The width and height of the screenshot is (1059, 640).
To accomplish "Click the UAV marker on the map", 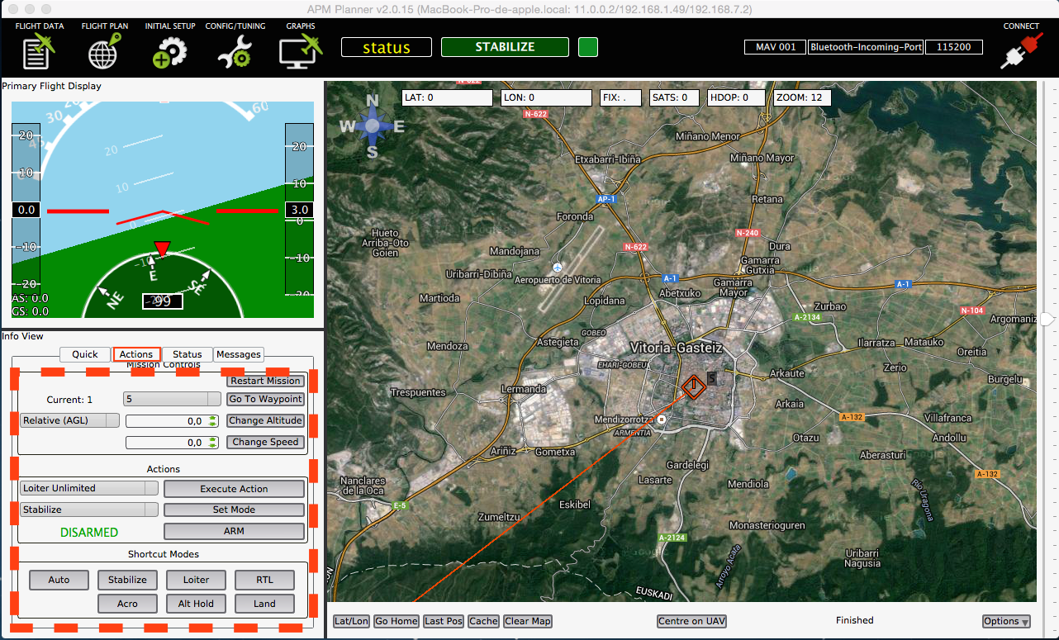I will click(x=693, y=386).
